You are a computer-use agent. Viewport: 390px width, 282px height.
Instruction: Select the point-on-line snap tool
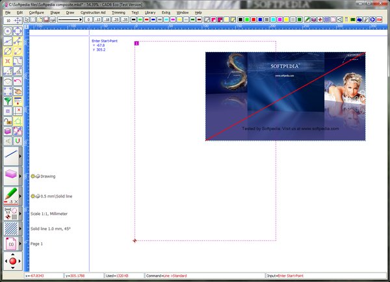point(8,41)
